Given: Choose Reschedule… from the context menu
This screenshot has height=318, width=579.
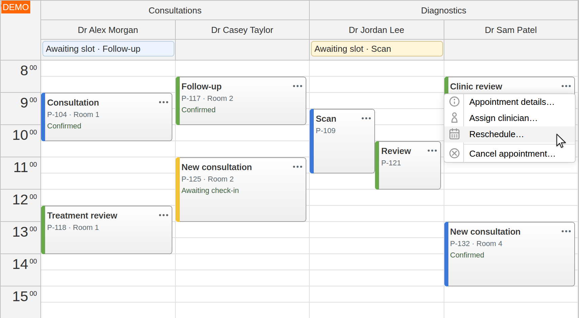Looking at the screenshot, I should [x=510, y=134].
